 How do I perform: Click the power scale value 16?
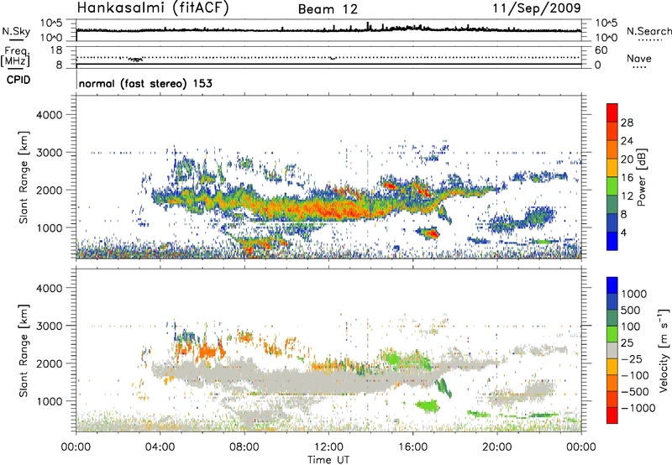(627, 178)
